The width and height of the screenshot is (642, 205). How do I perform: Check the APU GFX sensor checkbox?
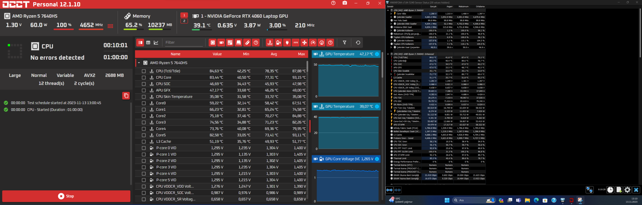[144, 90]
